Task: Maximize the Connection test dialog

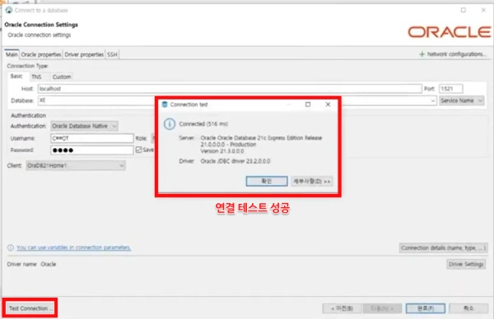Action: tap(308, 104)
